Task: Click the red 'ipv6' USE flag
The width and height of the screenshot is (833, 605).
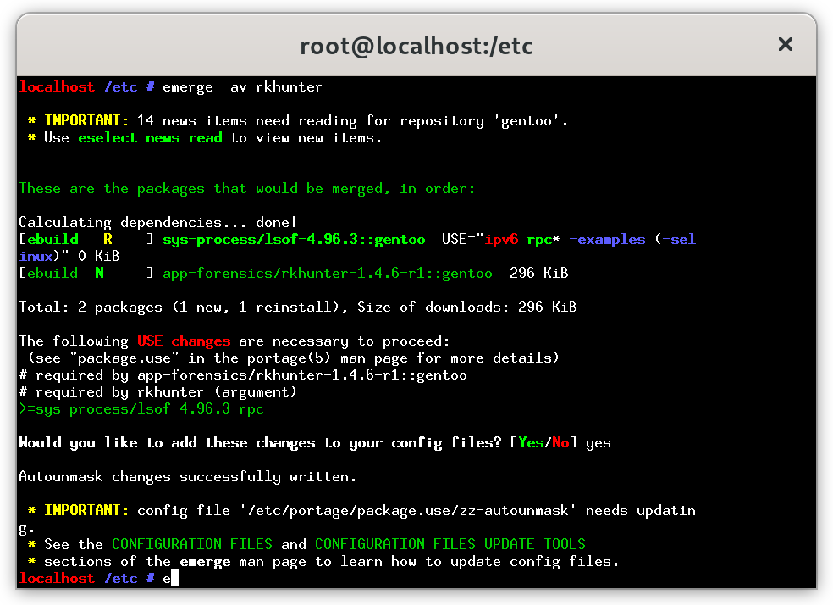Action: click(x=501, y=240)
